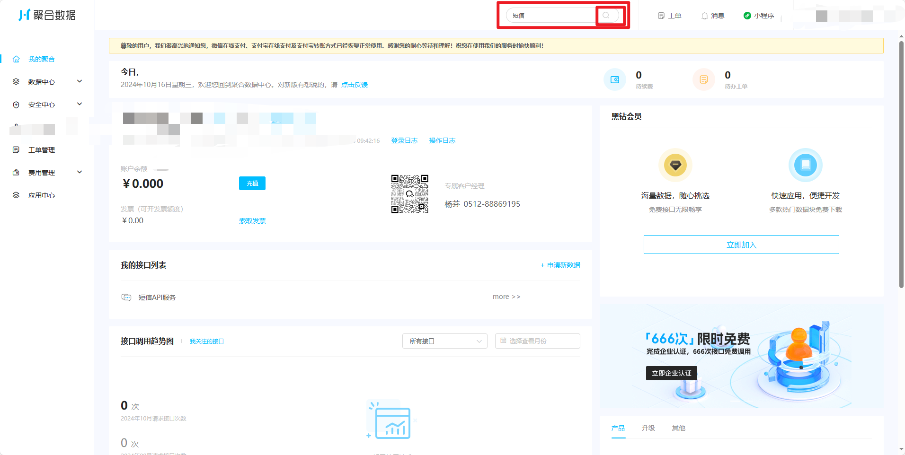Screen dimensions: 905x455
Task: Click the search magnifier icon
Action: [606, 15]
